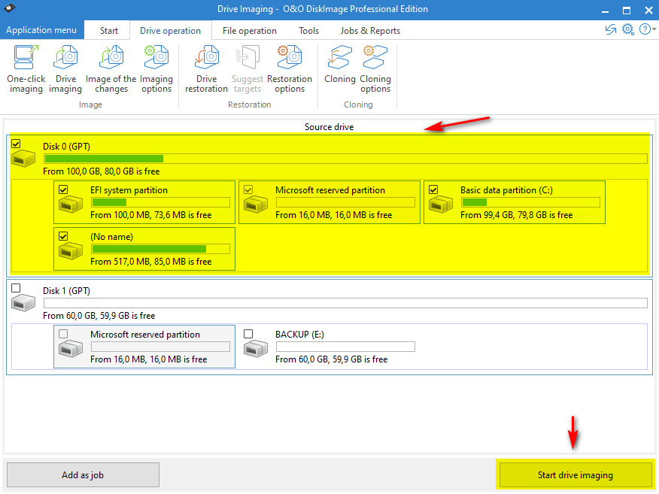Click the Add as job button
Viewport: 659px width, 494px height.
[x=84, y=475]
